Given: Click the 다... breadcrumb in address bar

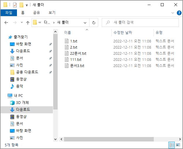Looking at the screenshot, I should 47,22.
